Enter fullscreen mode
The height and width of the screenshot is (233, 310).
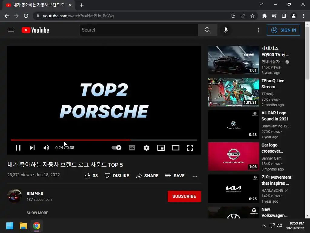190,148
